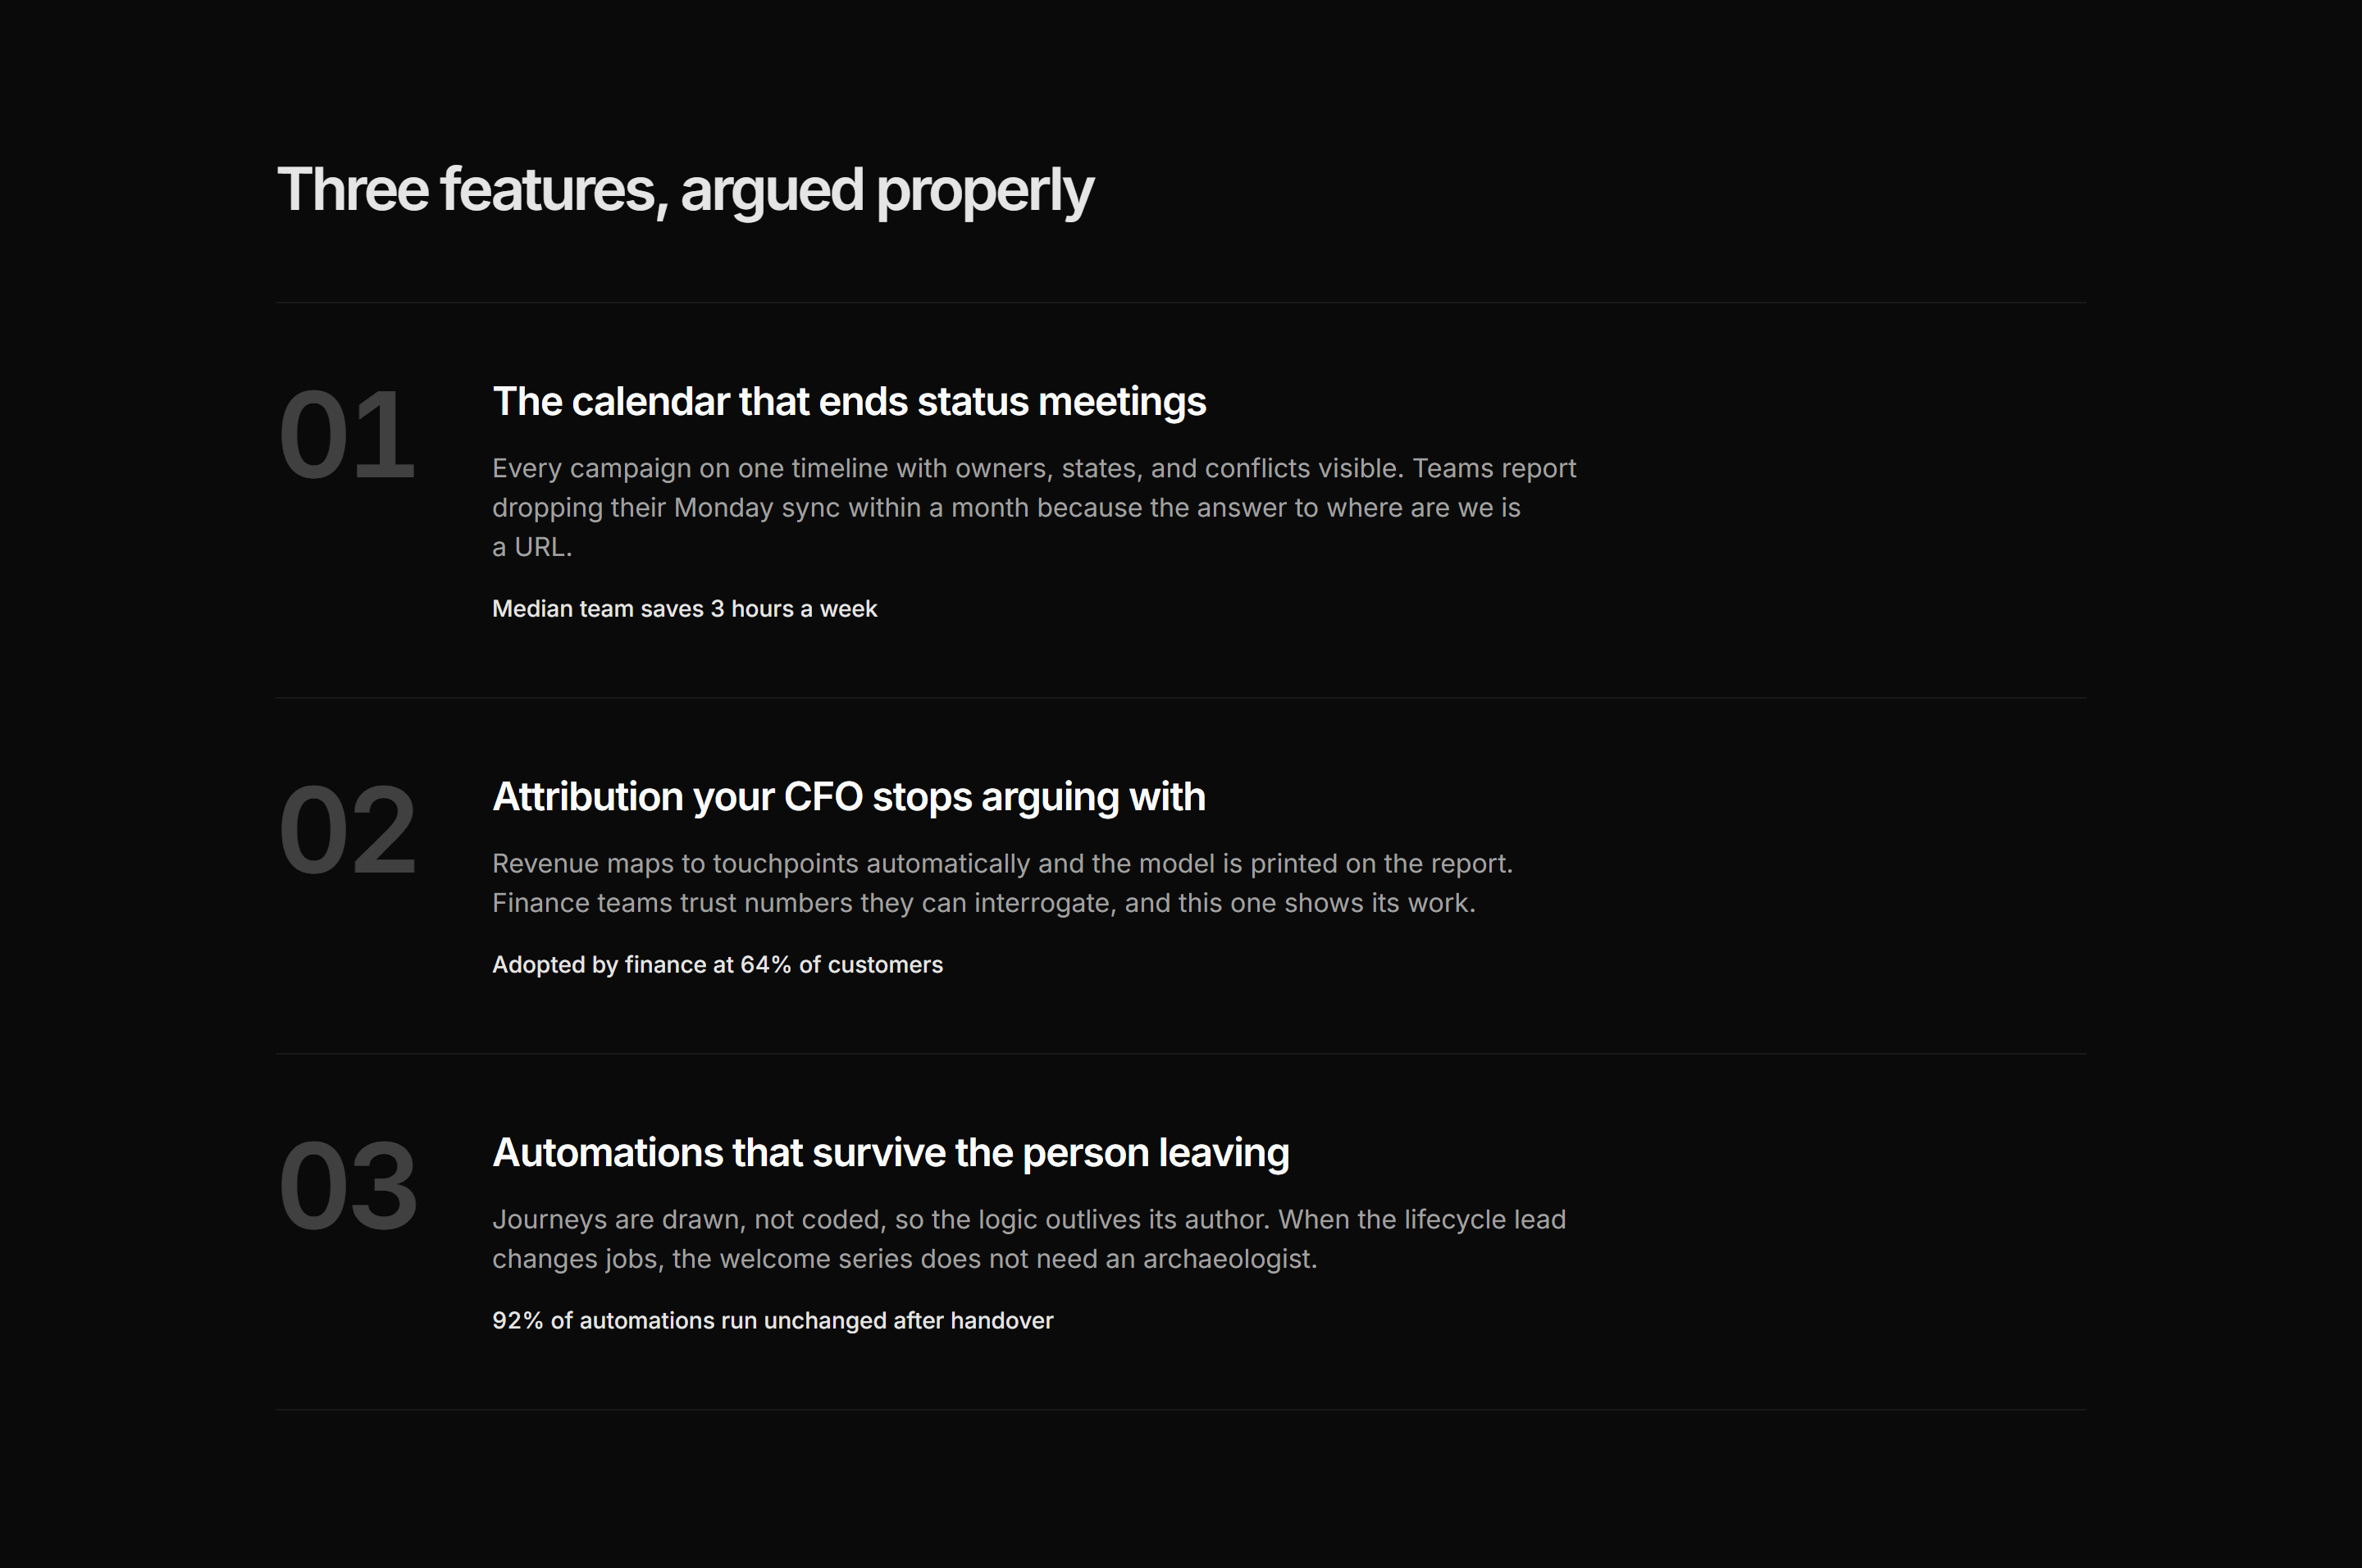Click the paragraph starting "Journeys are drawn, not coded"

[1029, 1239]
